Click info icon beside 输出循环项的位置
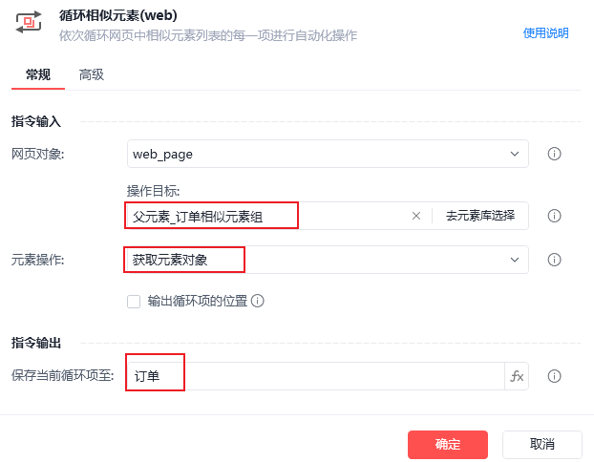Viewport: 594px width, 462px height. point(258,301)
